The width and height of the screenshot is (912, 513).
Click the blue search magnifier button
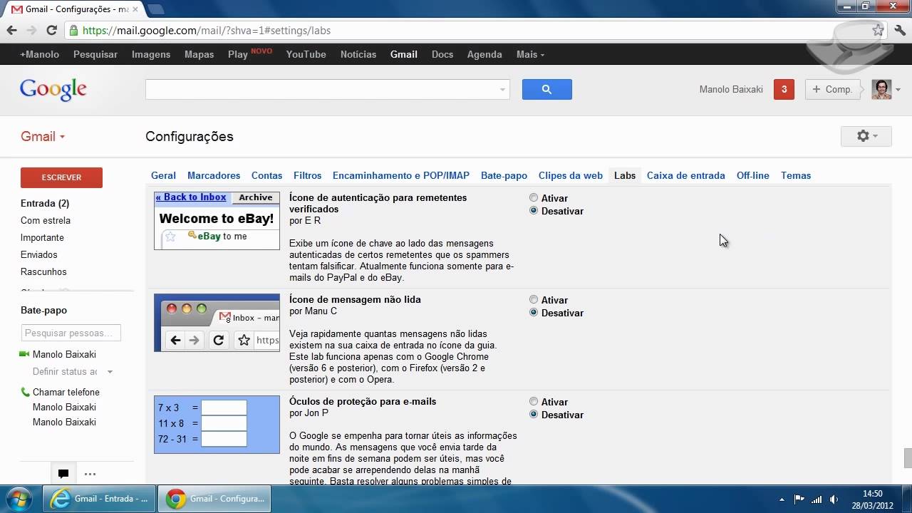pos(546,89)
